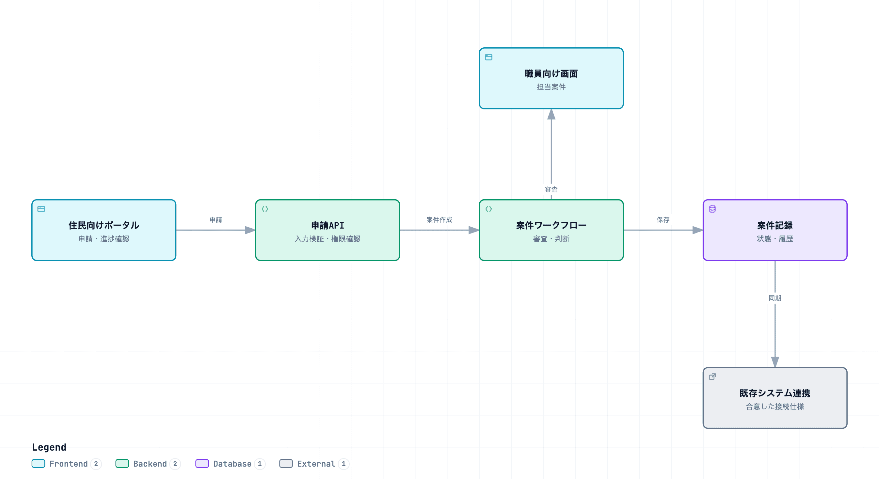
Task: Click the External legend color swatch
Action: click(286, 464)
